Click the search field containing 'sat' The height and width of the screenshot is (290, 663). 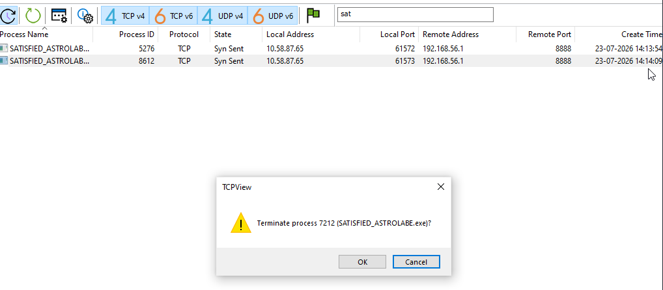click(x=416, y=14)
